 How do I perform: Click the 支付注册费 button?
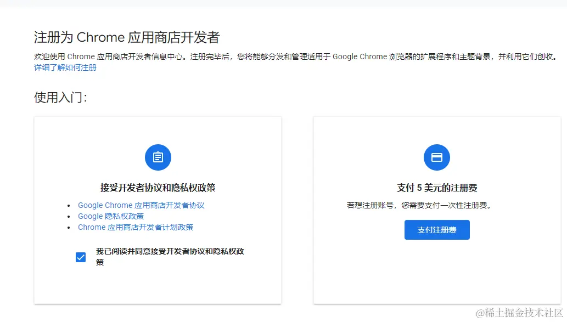(437, 230)
